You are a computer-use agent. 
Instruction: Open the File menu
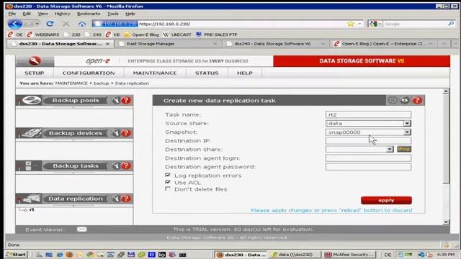pyautogui.click(x=12, y=14)
